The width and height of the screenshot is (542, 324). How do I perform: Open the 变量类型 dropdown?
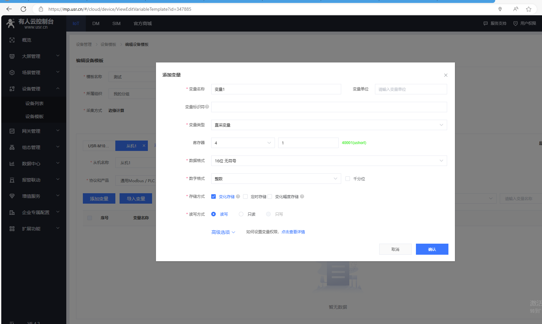click(329, 125)
